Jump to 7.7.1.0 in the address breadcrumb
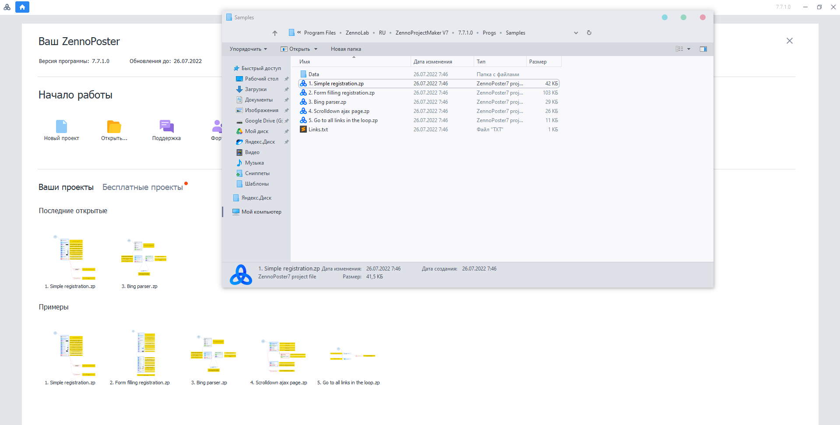Viewport: 840px width, 425px height. 465,33
